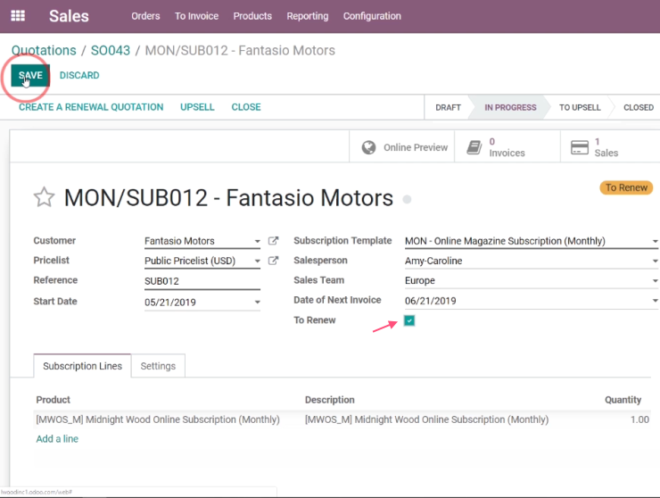Open Customer external link icon

273,241
